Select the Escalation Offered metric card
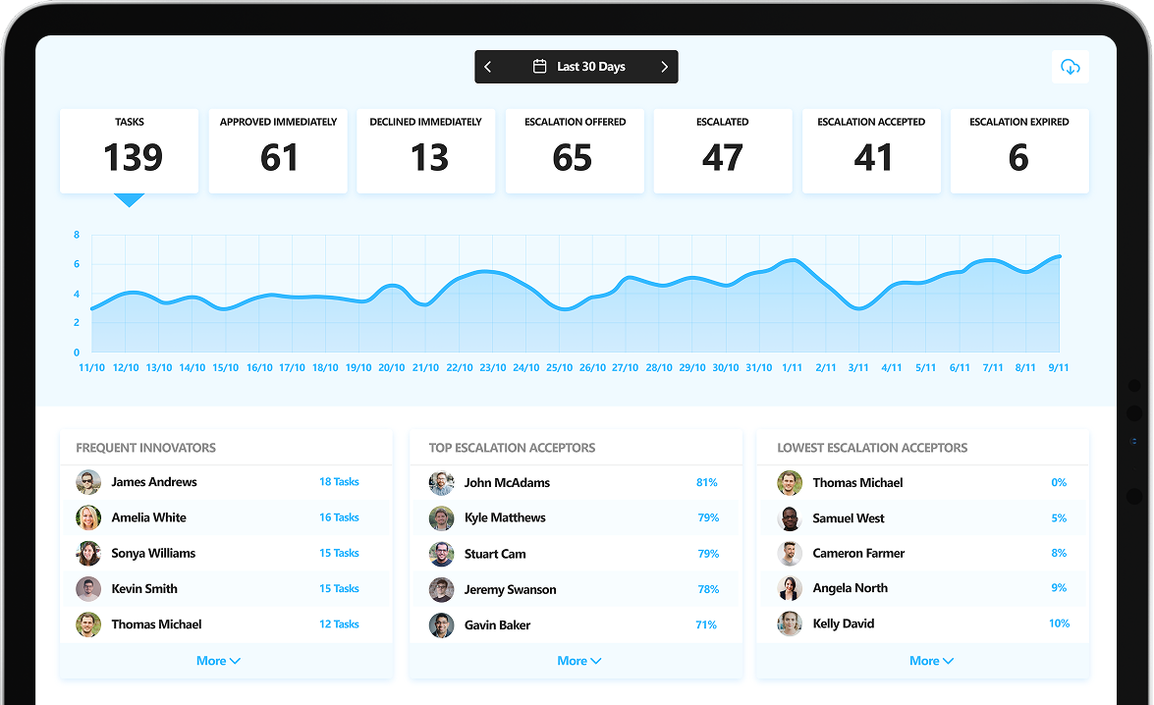Screen dimensions: 1154x705 (x=575, y=151)
